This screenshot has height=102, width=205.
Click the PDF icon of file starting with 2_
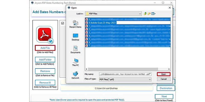click(86, 29)
